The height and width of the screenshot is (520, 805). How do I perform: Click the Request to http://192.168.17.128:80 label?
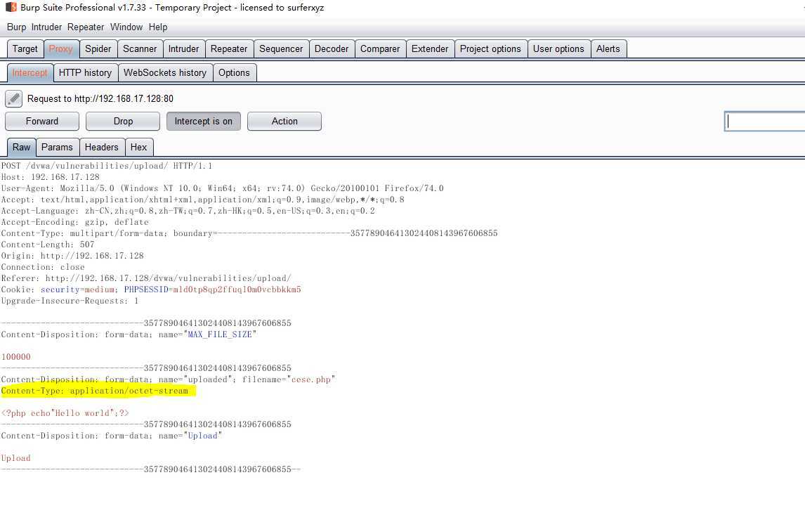100,98
